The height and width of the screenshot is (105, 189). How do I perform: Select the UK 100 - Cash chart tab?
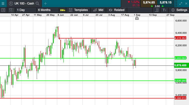point(24,3)
